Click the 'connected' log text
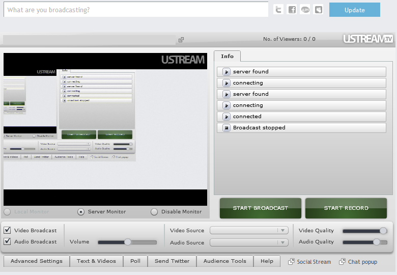The height and width of the screenshot is (275, 397). (247, 117)
